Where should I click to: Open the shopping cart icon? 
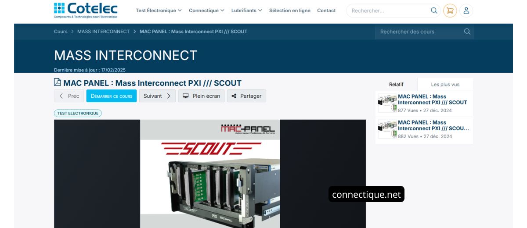450,11
